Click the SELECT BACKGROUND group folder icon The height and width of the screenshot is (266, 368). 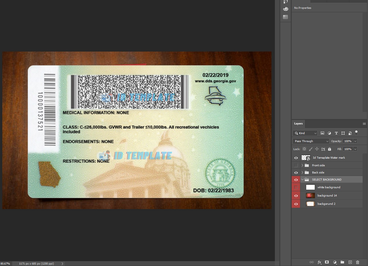coord(307,179)
